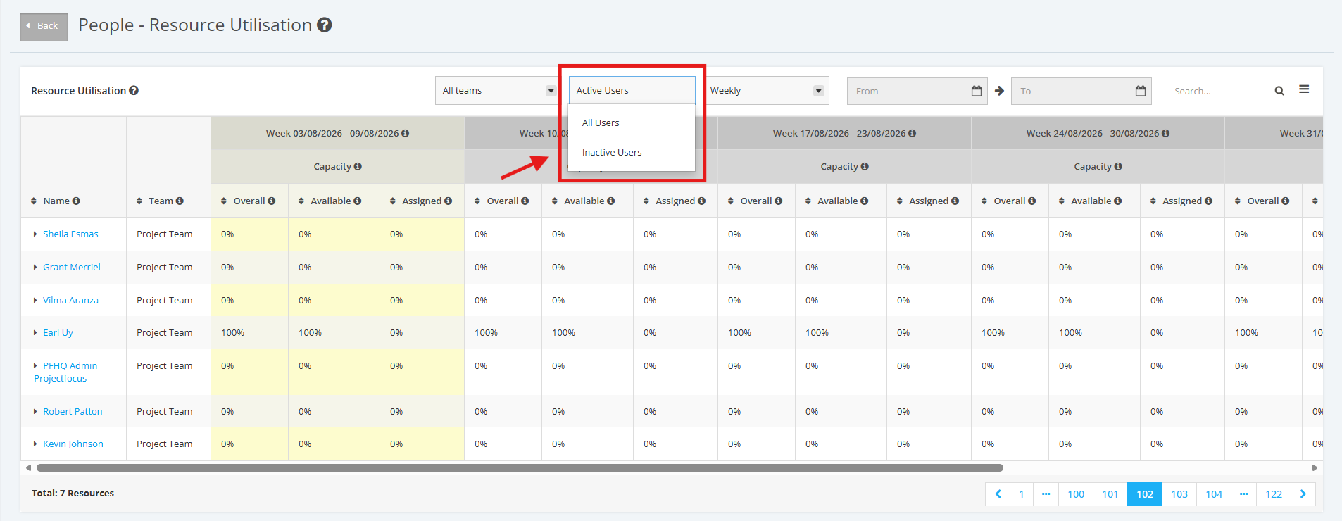Click scrollbar right arrow

point(1315,467)
